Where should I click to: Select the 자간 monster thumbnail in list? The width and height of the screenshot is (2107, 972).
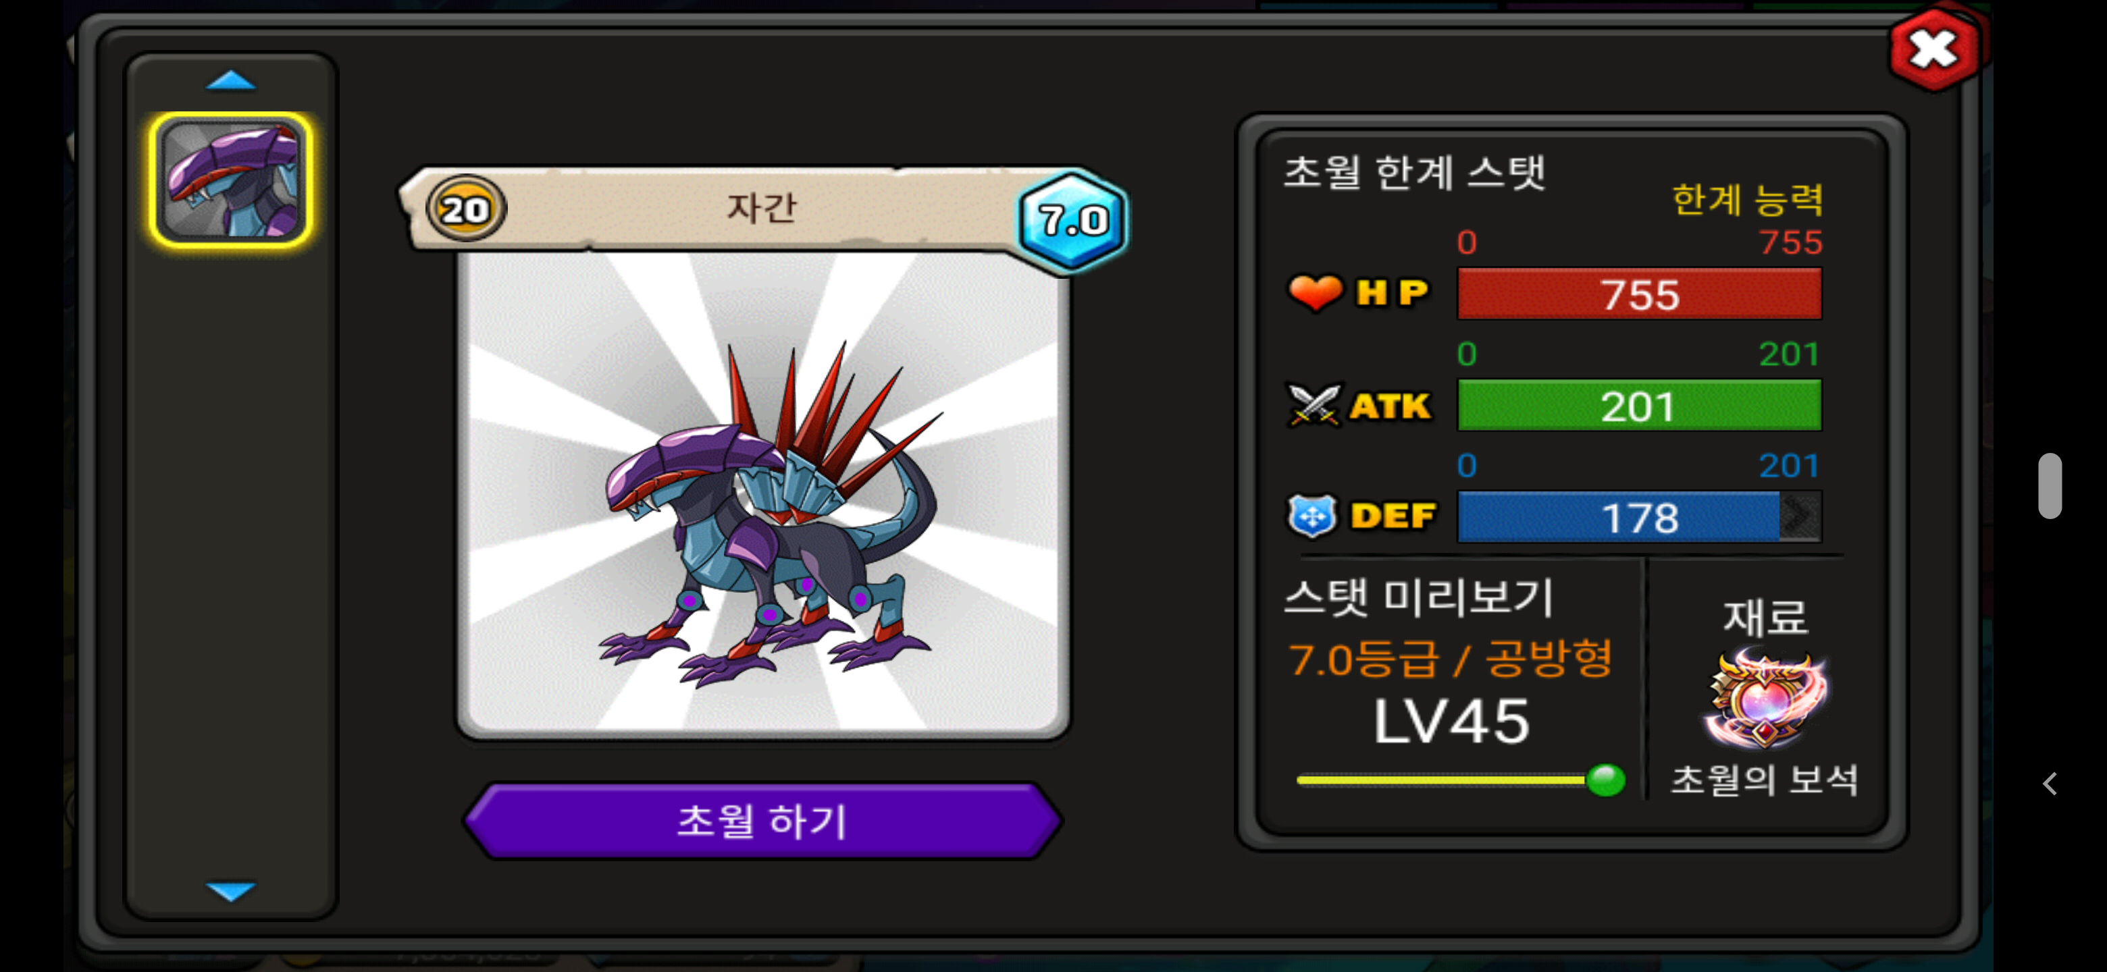pos(232,180)
